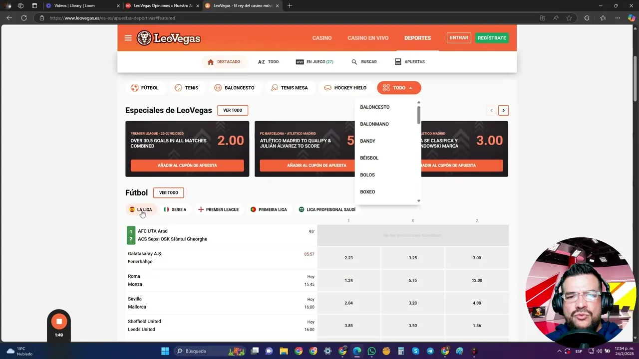Filter by Hockey Hielo sport chip
Viewport: 639px width, 359px height.
(x=345, y=88)
